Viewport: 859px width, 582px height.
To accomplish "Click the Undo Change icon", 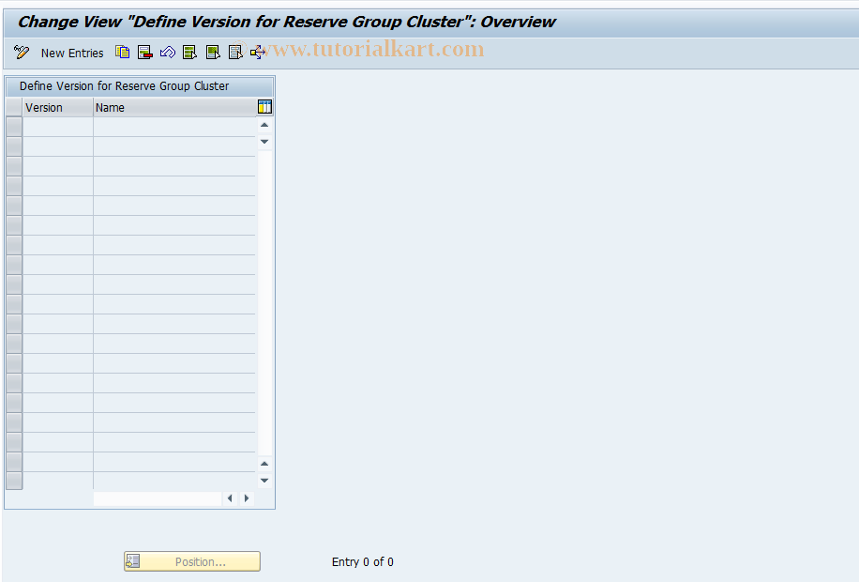I will (x=168, y=53).
